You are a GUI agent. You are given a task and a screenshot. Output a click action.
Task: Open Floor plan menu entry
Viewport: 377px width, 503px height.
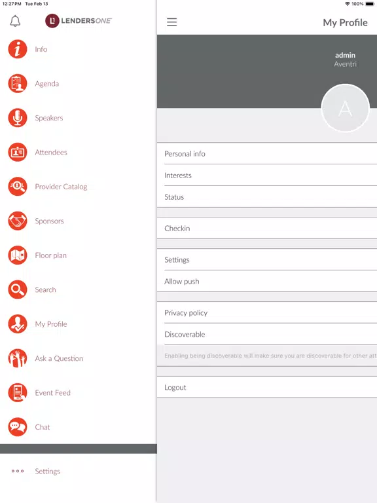click(50, 255)
